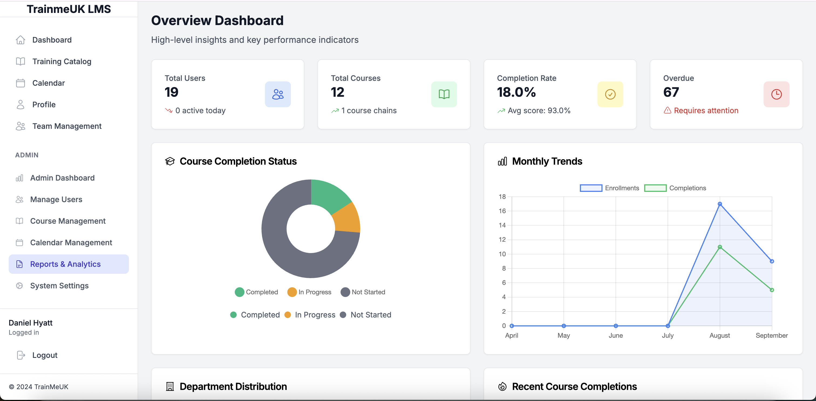Screen dimensions: 816x401
Task: Click the warning triangle next to Requires attention
Action: coord(667,110)
